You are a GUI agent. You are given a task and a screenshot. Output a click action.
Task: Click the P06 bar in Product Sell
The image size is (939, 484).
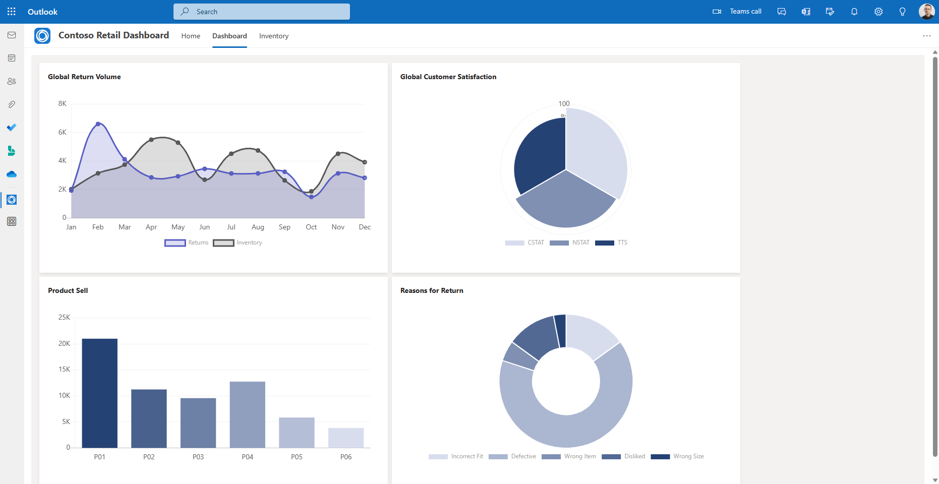click(x=346, y=438)
